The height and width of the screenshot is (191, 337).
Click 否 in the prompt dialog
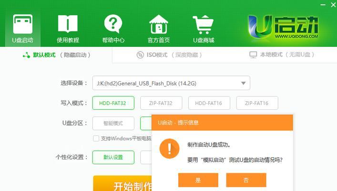tap(246, 180)
